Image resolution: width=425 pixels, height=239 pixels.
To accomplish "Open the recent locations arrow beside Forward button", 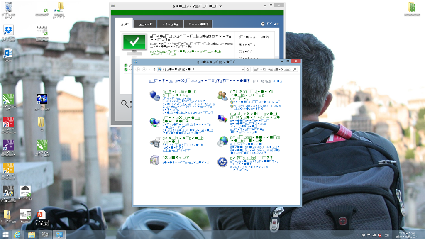I will tap(149, 69).
